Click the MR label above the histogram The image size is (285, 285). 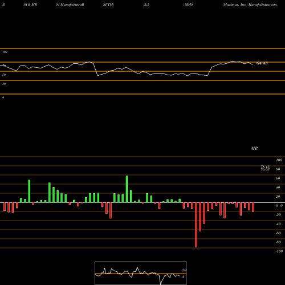pyautogui.click(x=254, y=148)
